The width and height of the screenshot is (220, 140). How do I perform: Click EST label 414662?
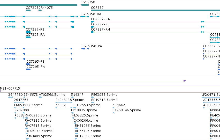tap(119, 105)
